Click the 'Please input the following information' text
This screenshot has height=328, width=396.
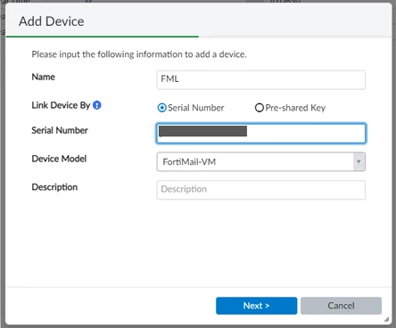tap(139, 54)
